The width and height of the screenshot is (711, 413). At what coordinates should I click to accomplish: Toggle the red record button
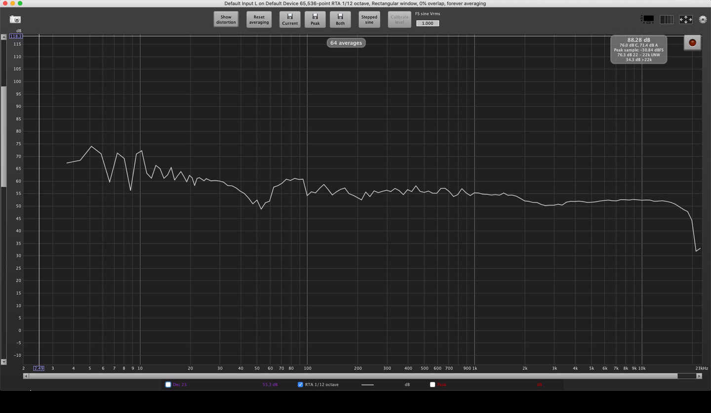pos(692,43)
